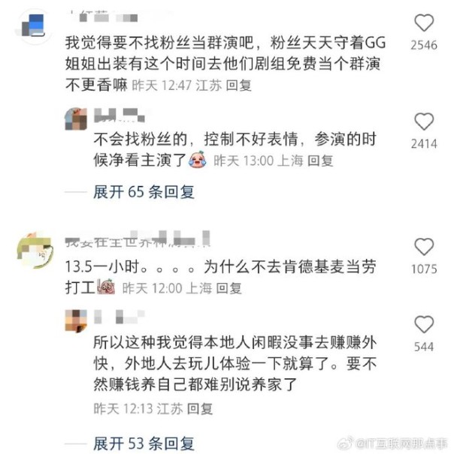This screenshot has width=451, height=454.
Task: Open the green-hat avatar of second commenter
Action: coord(35,250)
